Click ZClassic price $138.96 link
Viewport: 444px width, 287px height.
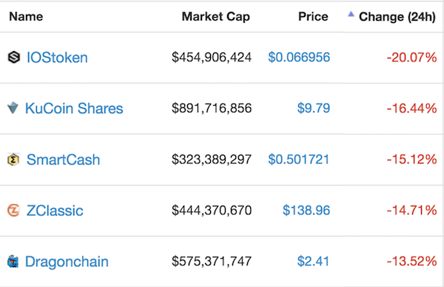click(x=306, y=210)
